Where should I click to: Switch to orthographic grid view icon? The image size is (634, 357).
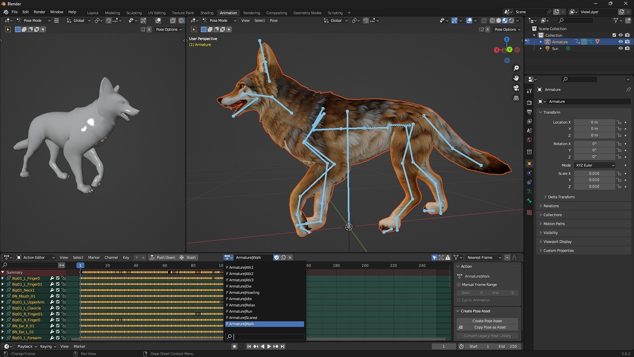pyautogui.click(x=516, y=98)
